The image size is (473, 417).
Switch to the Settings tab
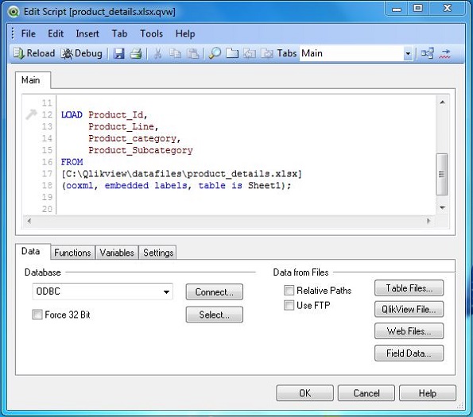158,253
